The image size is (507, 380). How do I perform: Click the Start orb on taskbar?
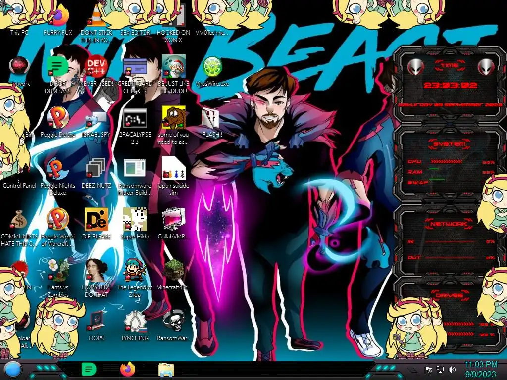pos(13,370)
